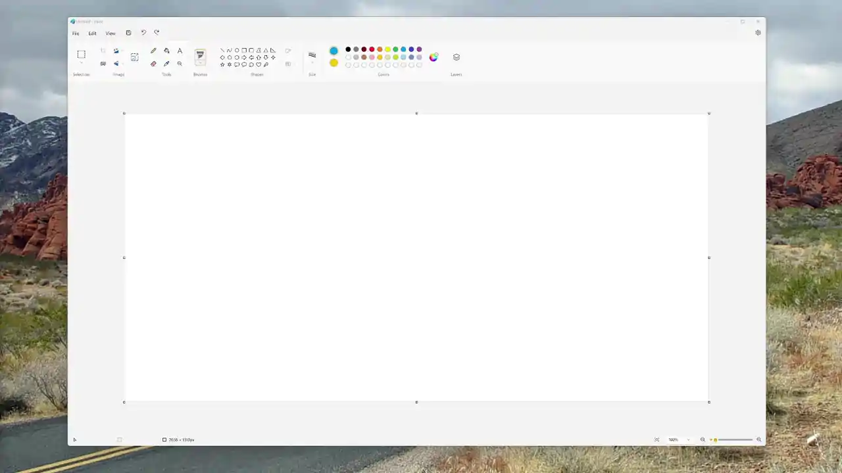Click the Save icon in title bar
Image resolution: width=842 pixels, height=473 pixels.
[128, 33]
